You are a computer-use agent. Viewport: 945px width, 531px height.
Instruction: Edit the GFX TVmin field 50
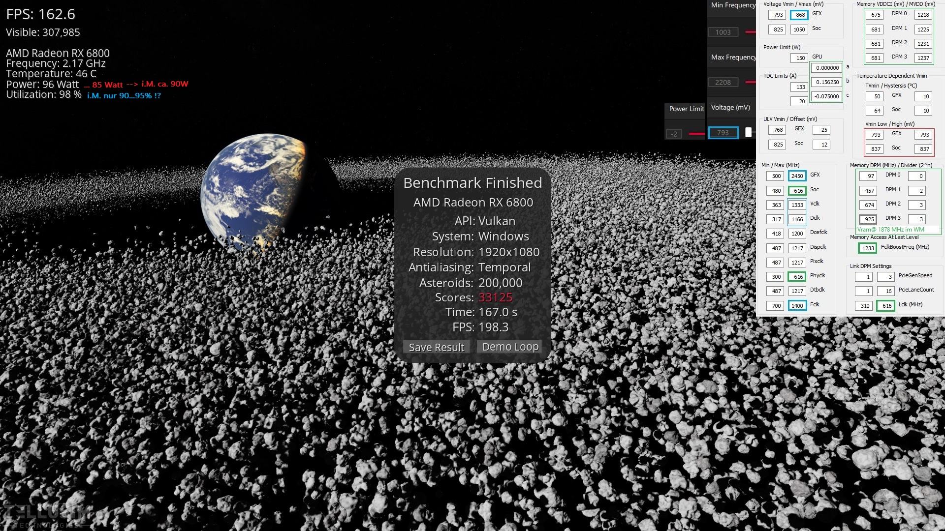tap(874, 96)
